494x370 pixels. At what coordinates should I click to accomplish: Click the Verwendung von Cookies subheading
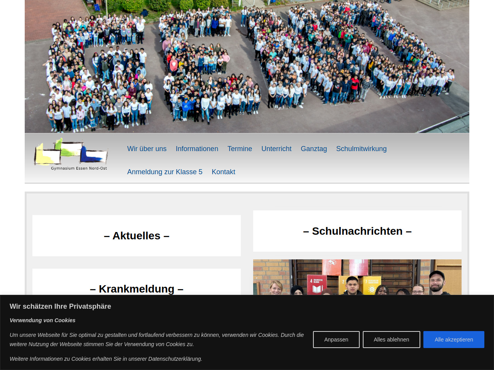(x=42, y=320)
